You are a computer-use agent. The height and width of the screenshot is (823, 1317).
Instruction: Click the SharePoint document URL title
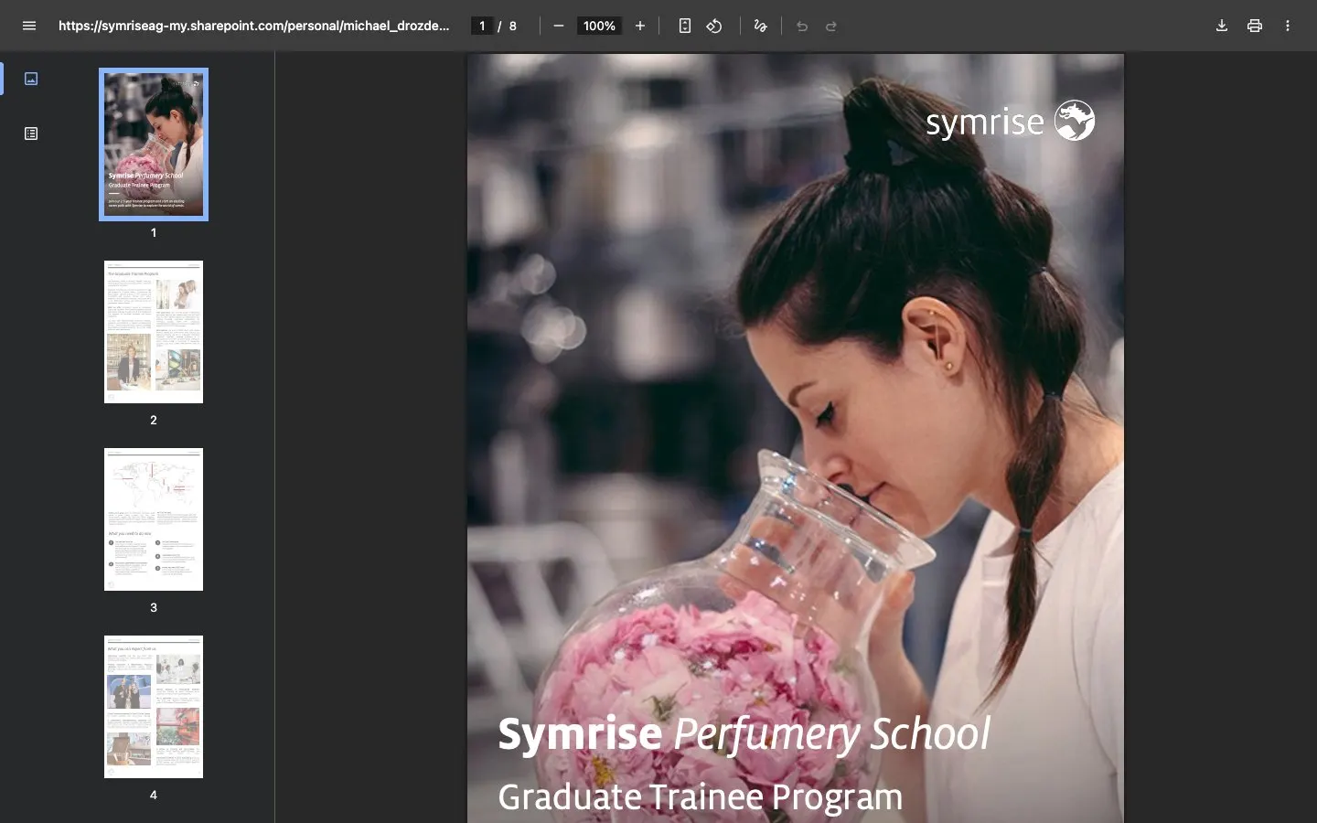254,26
